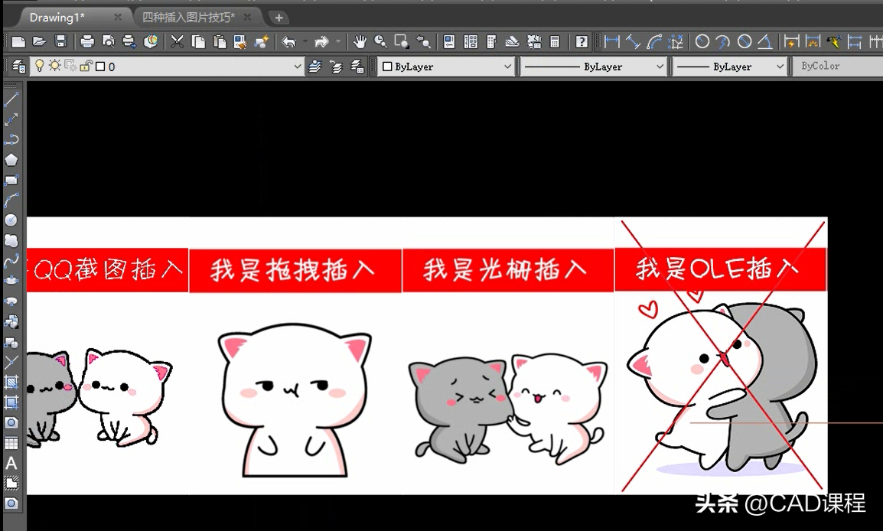
Task: Select the Radius dimension tool
Action: pos(702,41)
